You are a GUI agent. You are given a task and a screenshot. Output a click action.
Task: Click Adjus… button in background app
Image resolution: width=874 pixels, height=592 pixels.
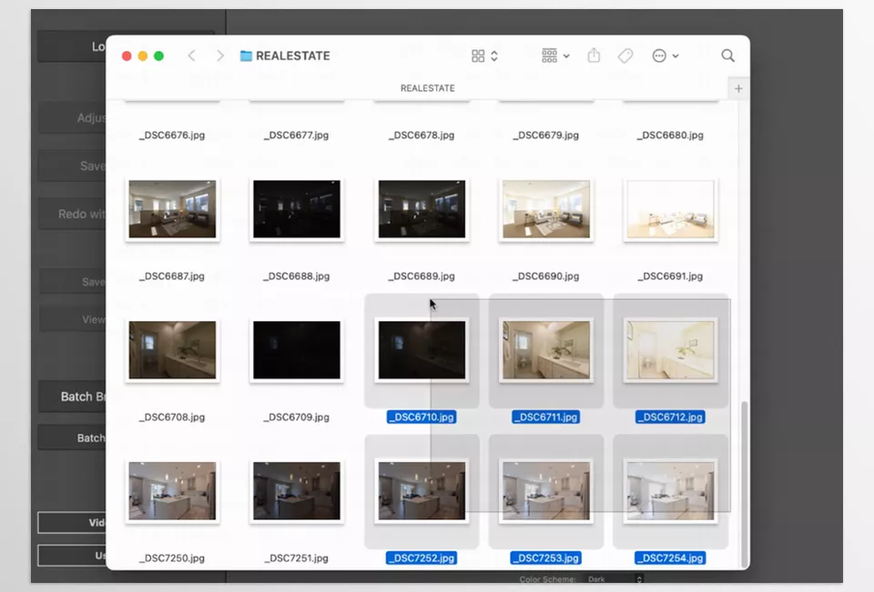pyautogui.click(x=72, y=117)
